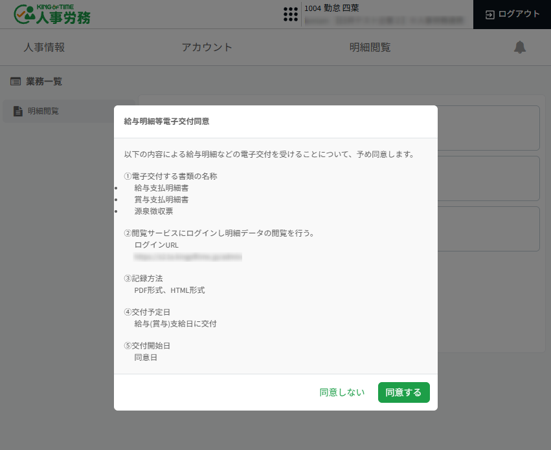The width and height of the screenshot is (551, 450).
Task: Click the 源泉徴収票 list entry
Action: [x=153, y=211]
